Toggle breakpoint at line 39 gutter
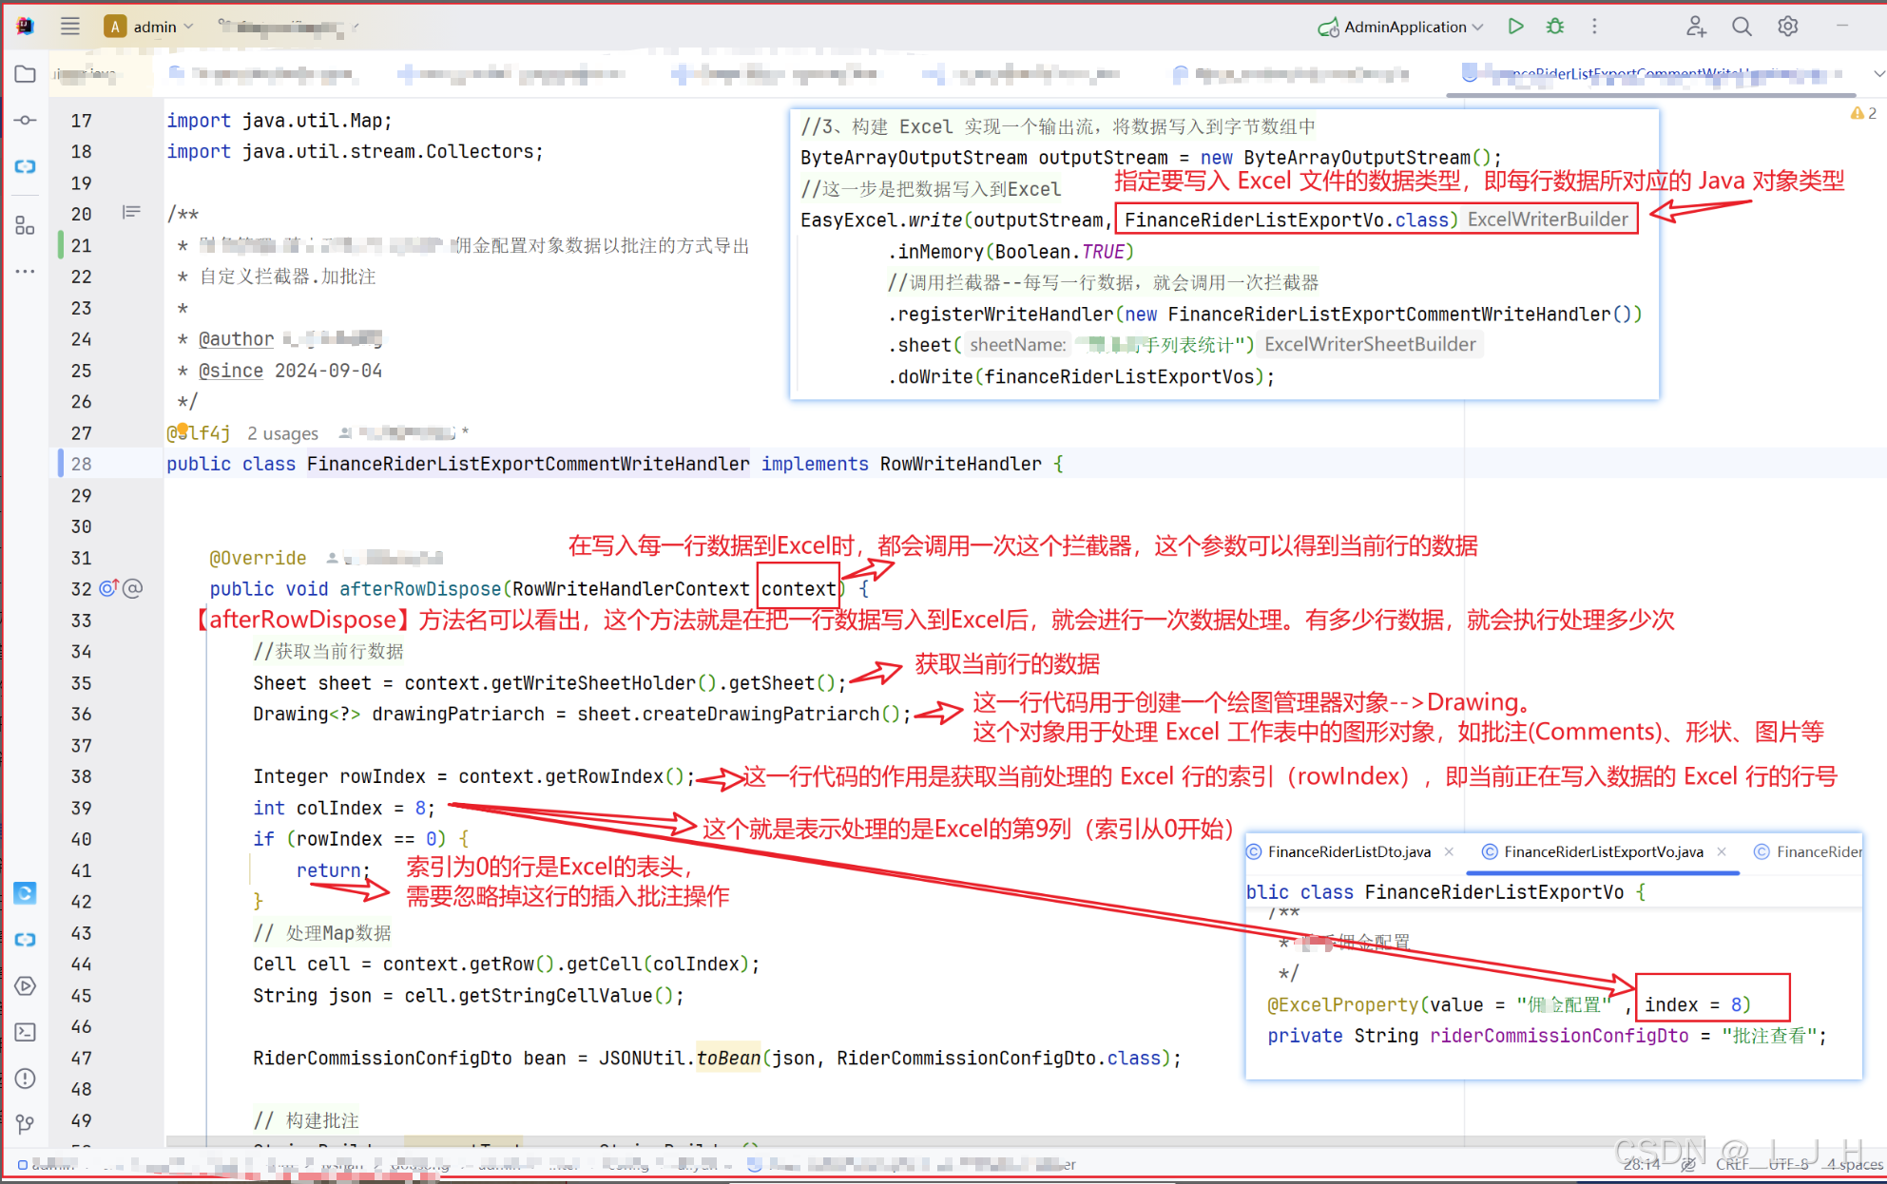This screenshot has width=1887, height=1184. point(82,808)
